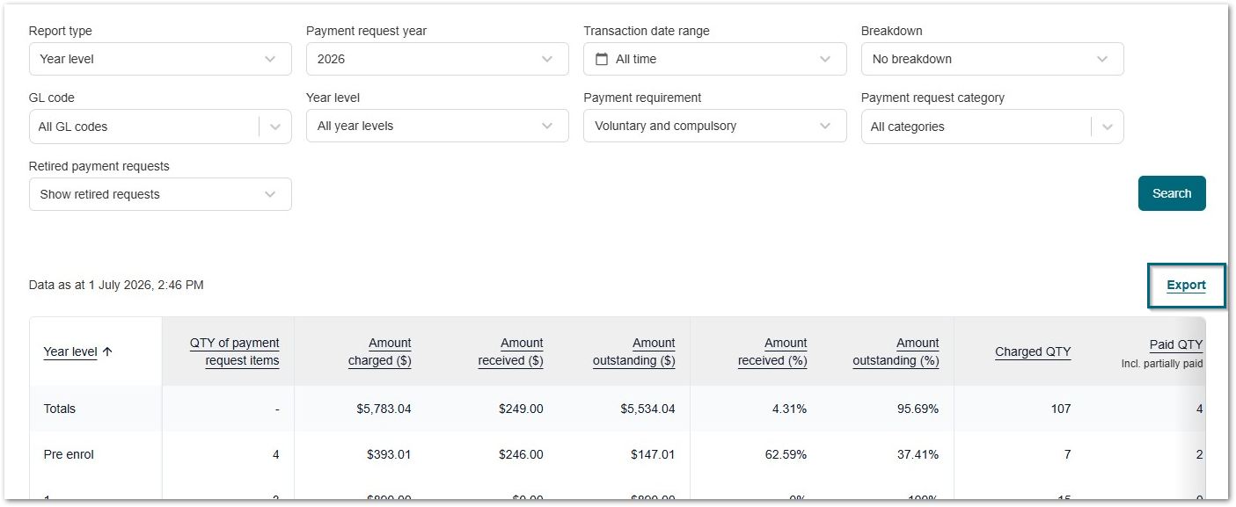
Task: Click the Export link
Action: point(1186,285)
